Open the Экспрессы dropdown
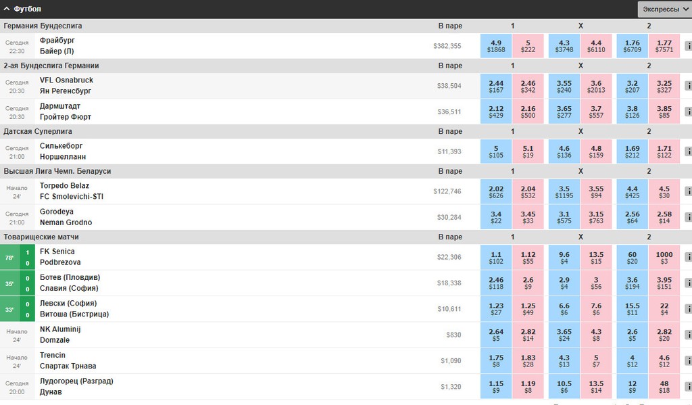This screenshot has height=405, width=692. click(x=665, y=9)
